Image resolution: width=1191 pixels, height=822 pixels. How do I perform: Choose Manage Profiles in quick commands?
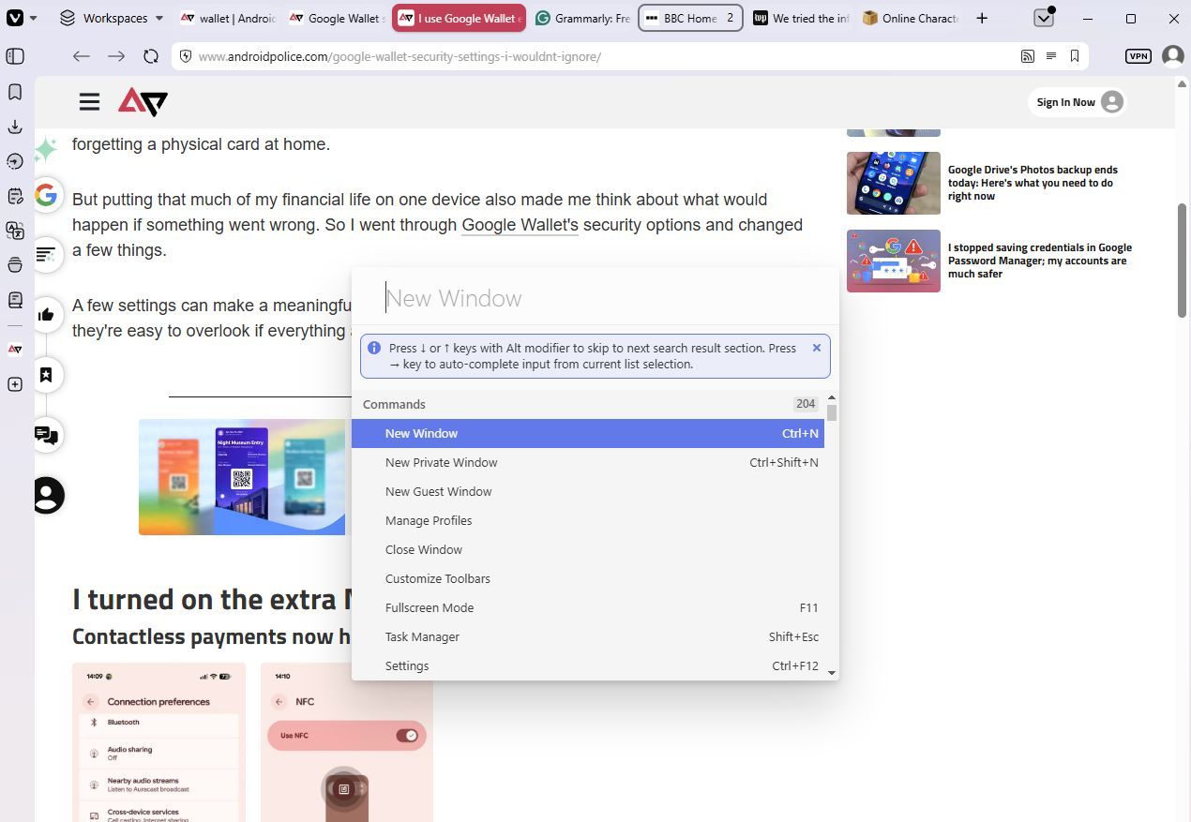[588, 520]
